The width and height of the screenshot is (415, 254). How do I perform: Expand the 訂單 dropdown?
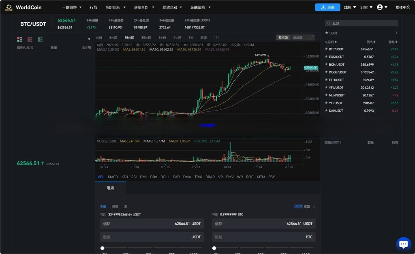[365, 7]
